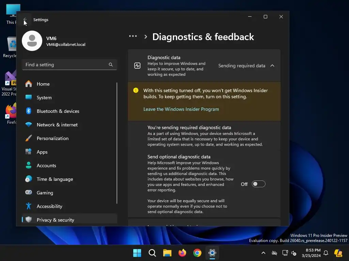Open Personalization settings

coord(70,138)
